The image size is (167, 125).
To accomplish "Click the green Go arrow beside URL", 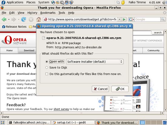I will (x=124, y=19).
